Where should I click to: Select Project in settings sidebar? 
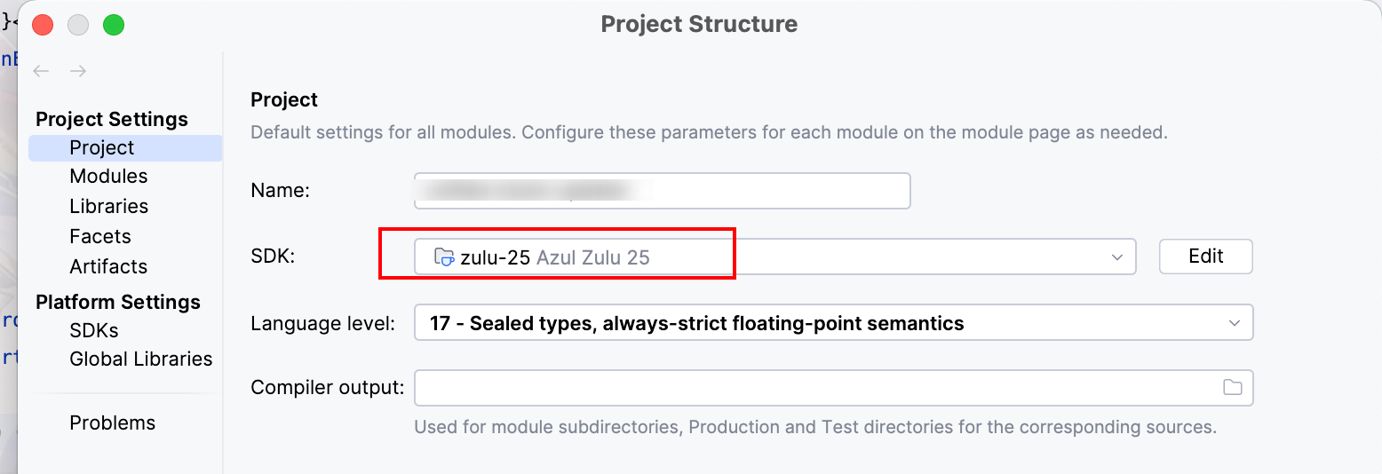coord(102,148)
